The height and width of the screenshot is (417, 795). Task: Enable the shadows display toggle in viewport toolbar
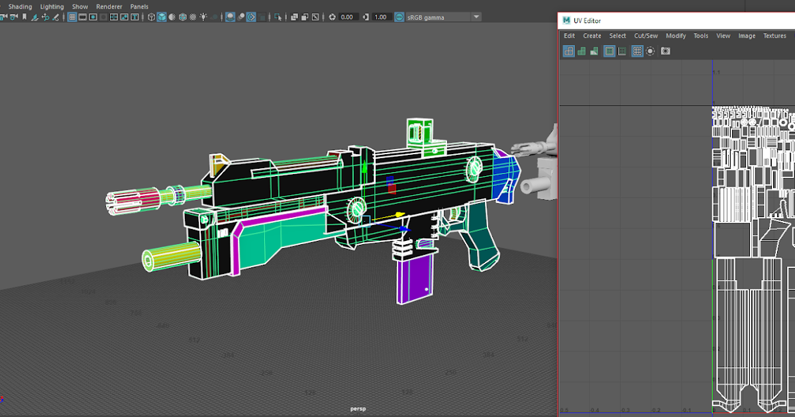(x=215, y=17)
